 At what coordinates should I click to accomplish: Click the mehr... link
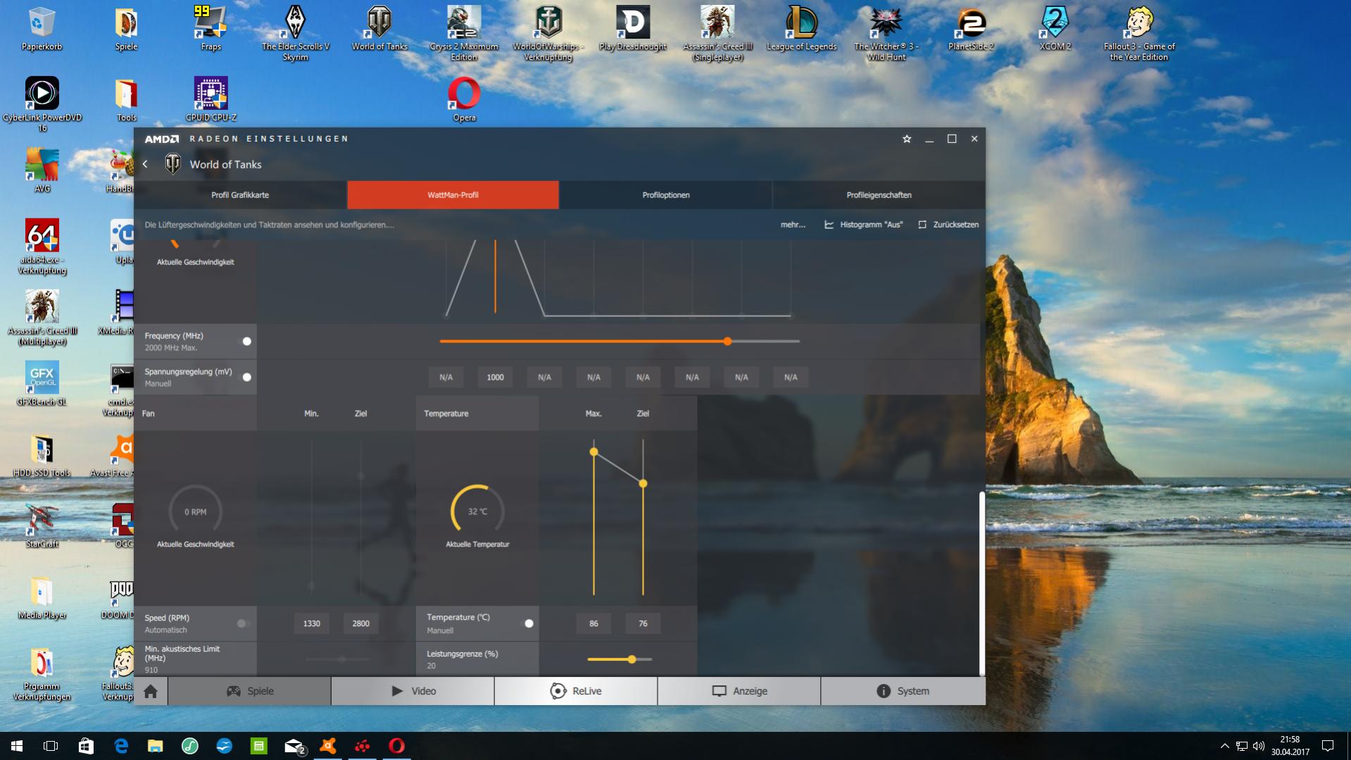(793, 225)
